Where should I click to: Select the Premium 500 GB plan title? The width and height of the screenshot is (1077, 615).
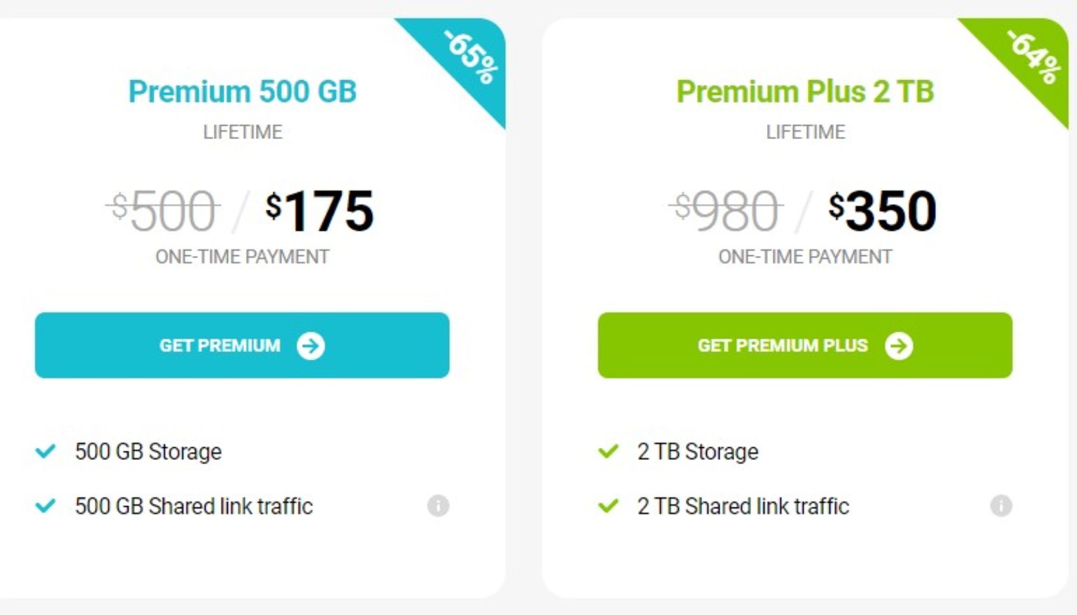point(242,91)
